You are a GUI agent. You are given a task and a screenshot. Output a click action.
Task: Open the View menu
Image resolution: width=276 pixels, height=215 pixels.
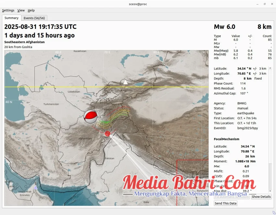click(21, 10)
